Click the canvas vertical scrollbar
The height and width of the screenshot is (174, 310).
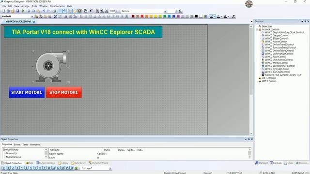[251, 80]
